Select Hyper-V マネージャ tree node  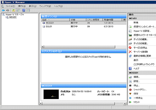pos(15,15)
